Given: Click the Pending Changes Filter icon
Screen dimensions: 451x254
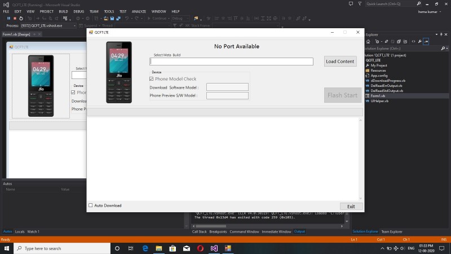Looking at the screenshot, I should [x=377, y=41].
